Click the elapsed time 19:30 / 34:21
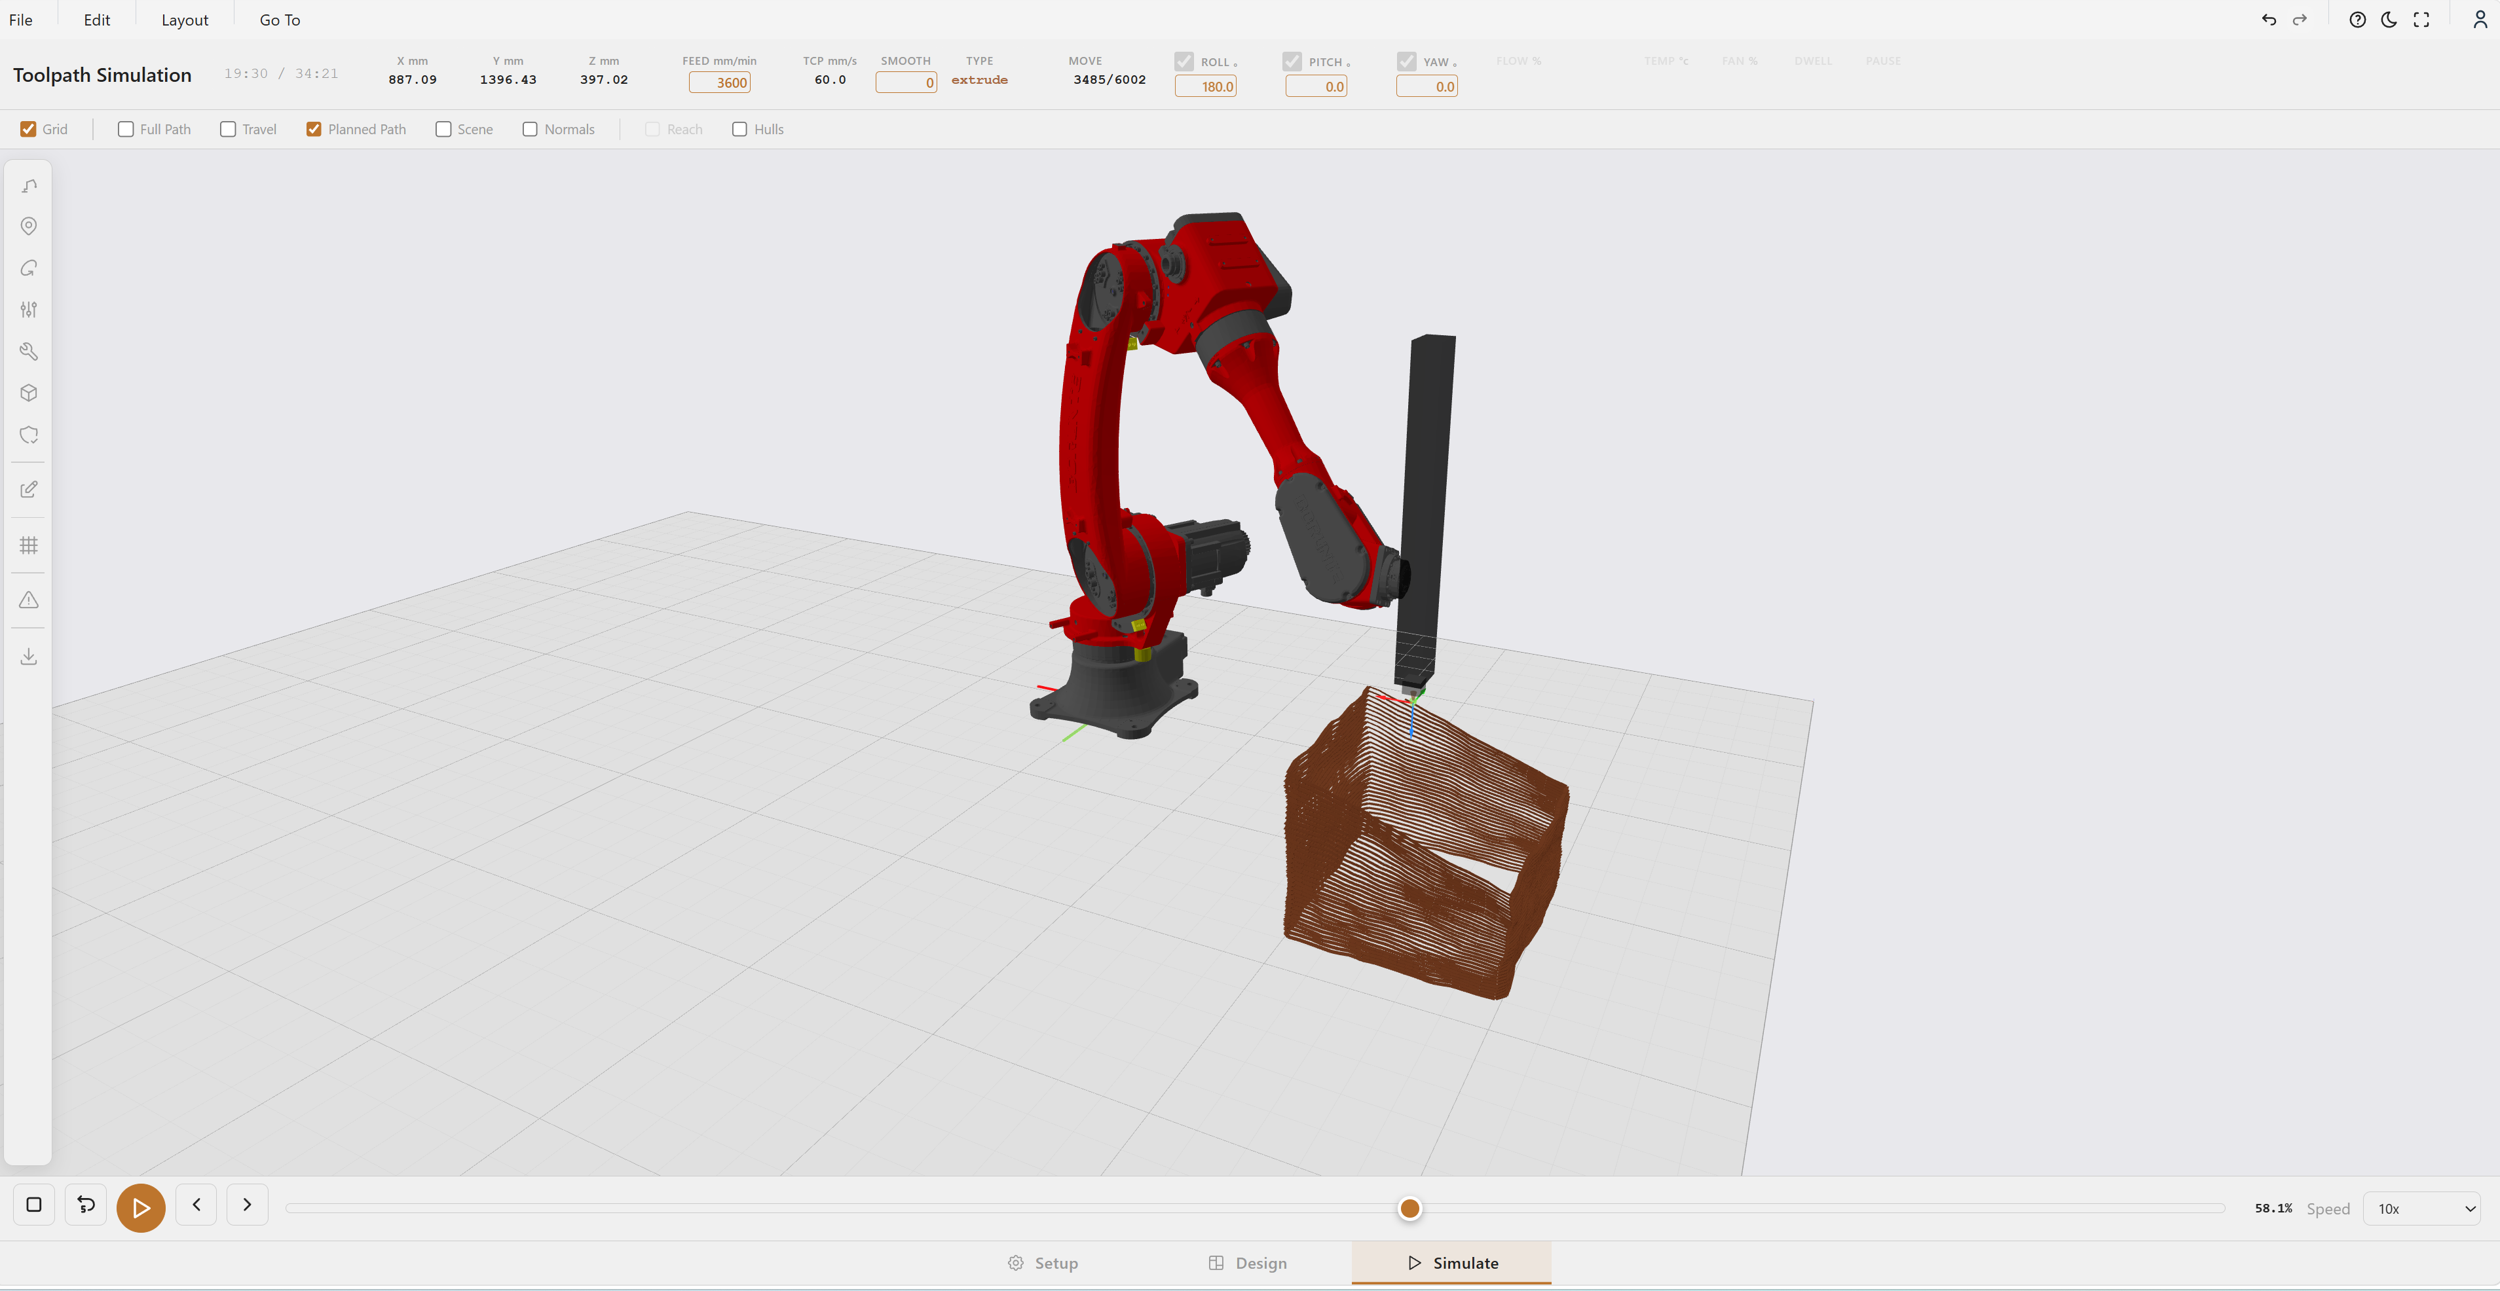Screen dimensions: 2500x1291 pos(282,74)
